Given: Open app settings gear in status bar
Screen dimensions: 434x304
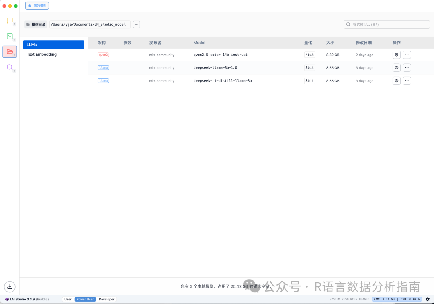Looking at the screenshot, I should (x=428, y=299).
